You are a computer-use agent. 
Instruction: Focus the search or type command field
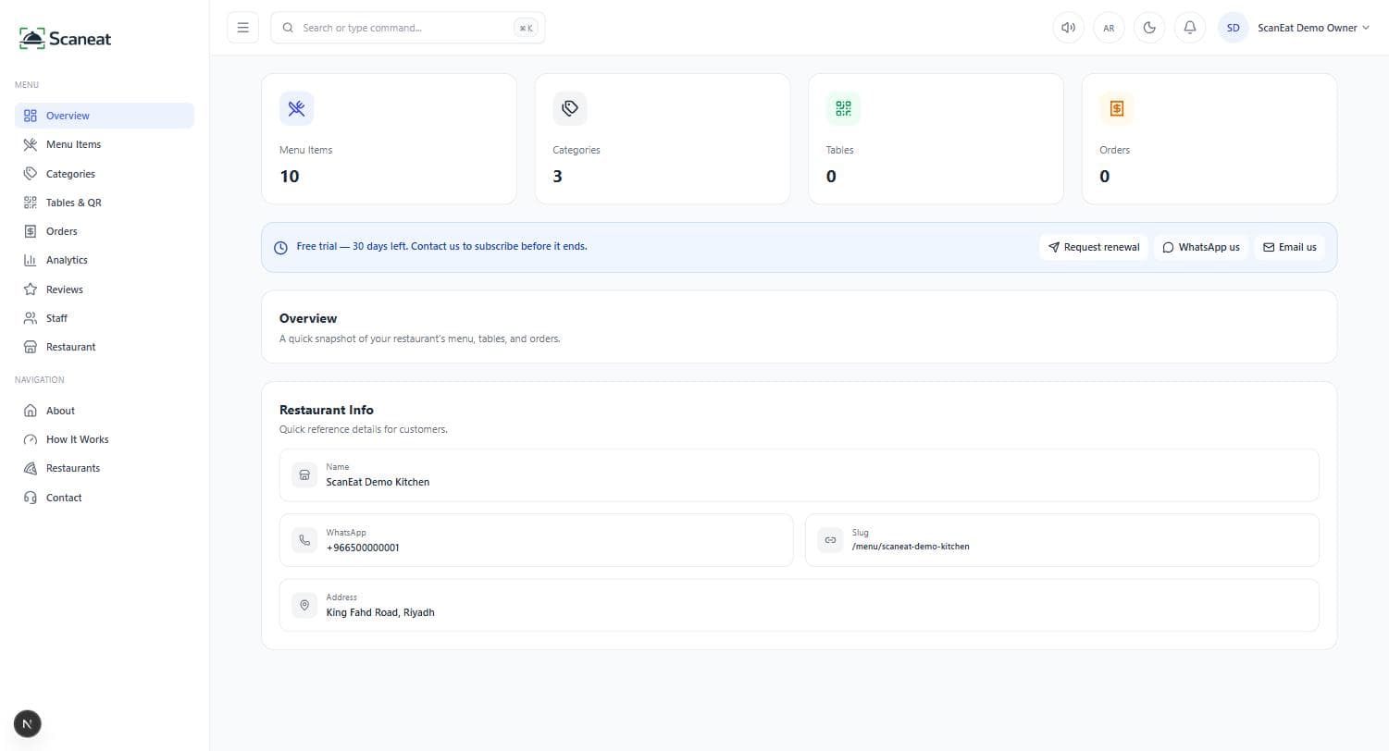point(407,28)
